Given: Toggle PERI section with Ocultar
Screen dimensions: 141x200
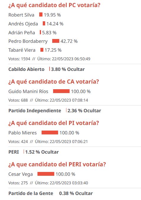Looking at the screenshot, I should (50, 152).
